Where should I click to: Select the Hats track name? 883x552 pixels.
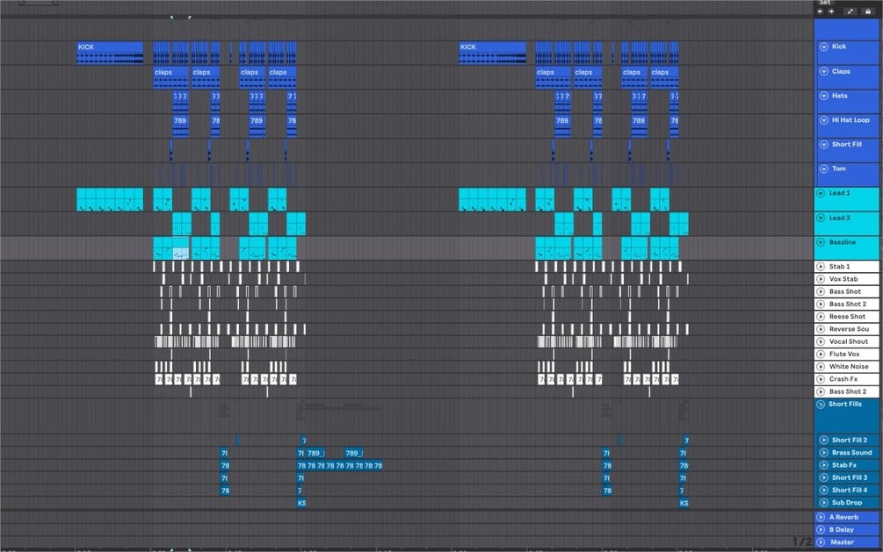coord(840,96)
